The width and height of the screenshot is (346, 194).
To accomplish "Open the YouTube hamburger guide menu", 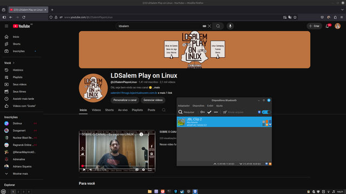I will 6,26.
